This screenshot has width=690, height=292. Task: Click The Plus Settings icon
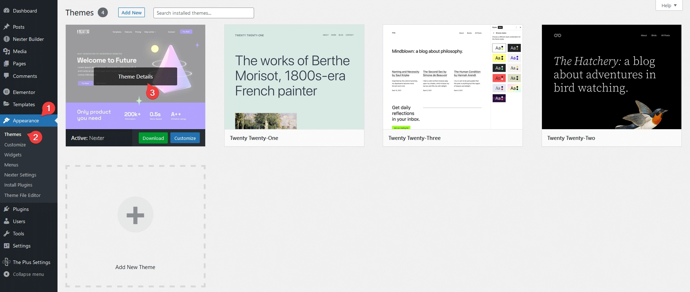coord(6,262)
